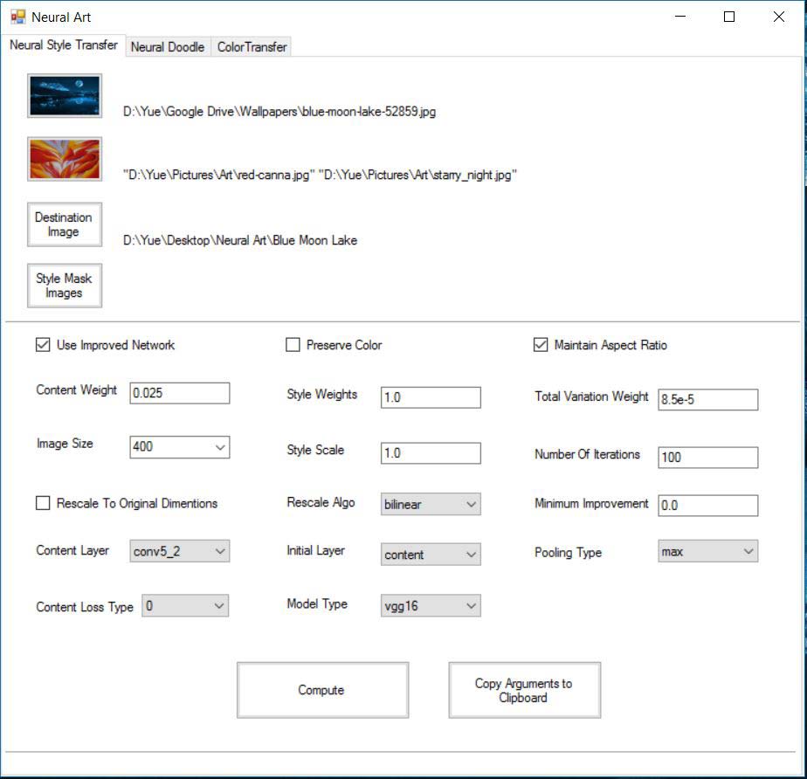Expand the Pooling Type dropdown
Screen dimensions: 807x779
707,551
